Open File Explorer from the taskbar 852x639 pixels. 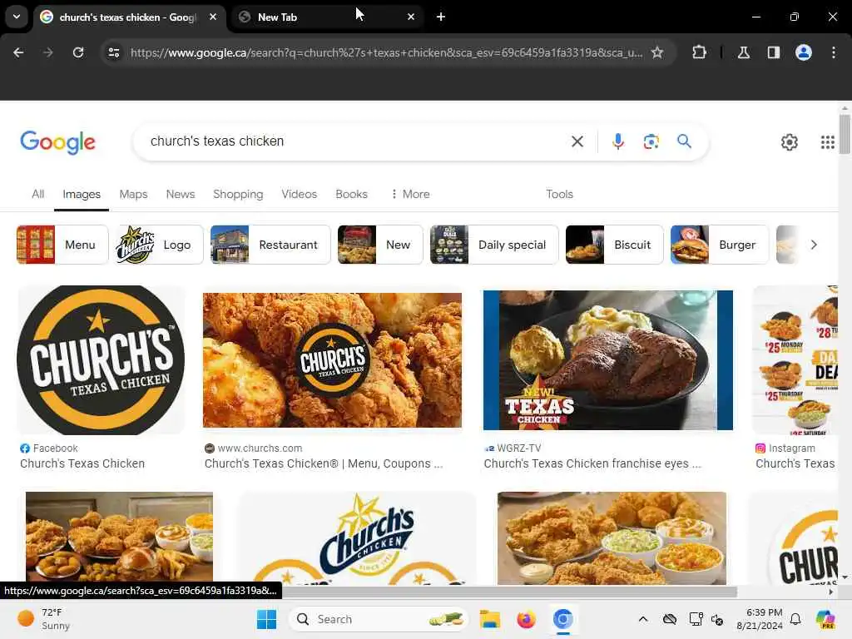489,619
